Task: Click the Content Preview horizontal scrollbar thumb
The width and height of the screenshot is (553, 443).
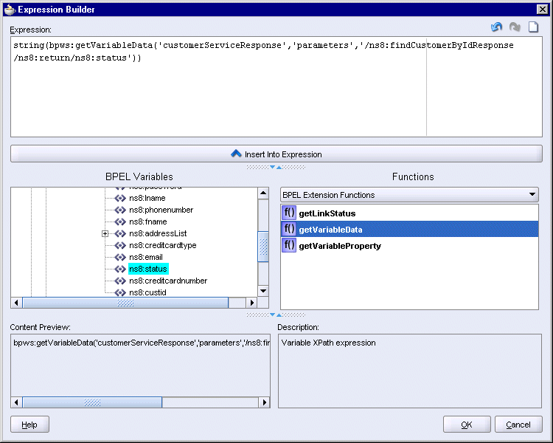Action: click(x=92, y=402)
